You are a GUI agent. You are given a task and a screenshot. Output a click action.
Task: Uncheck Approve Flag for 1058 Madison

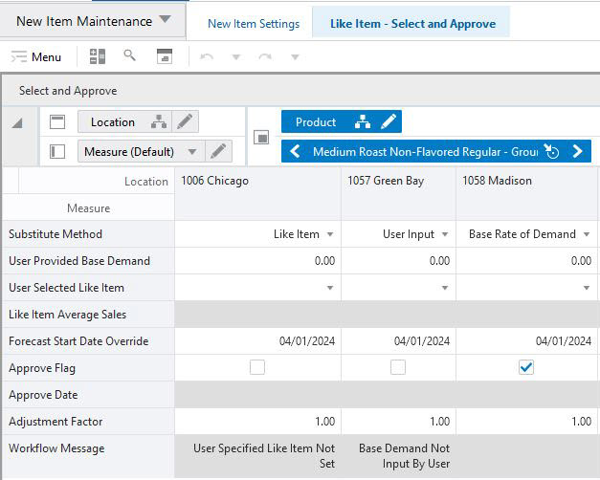click(526, 367)
